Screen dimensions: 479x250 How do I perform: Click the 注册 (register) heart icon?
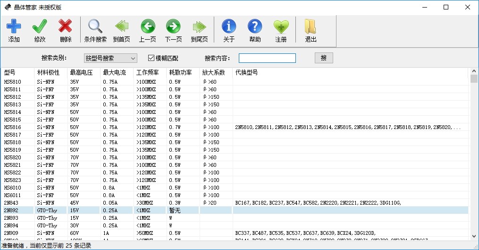281,26
